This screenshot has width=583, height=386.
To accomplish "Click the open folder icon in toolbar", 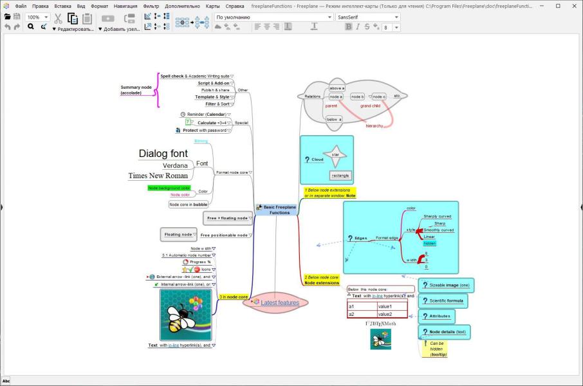I will [7, 17].
